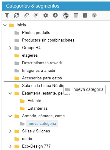Click the @ symbol toolbar icon
The image size is (110, 150).
36,15
